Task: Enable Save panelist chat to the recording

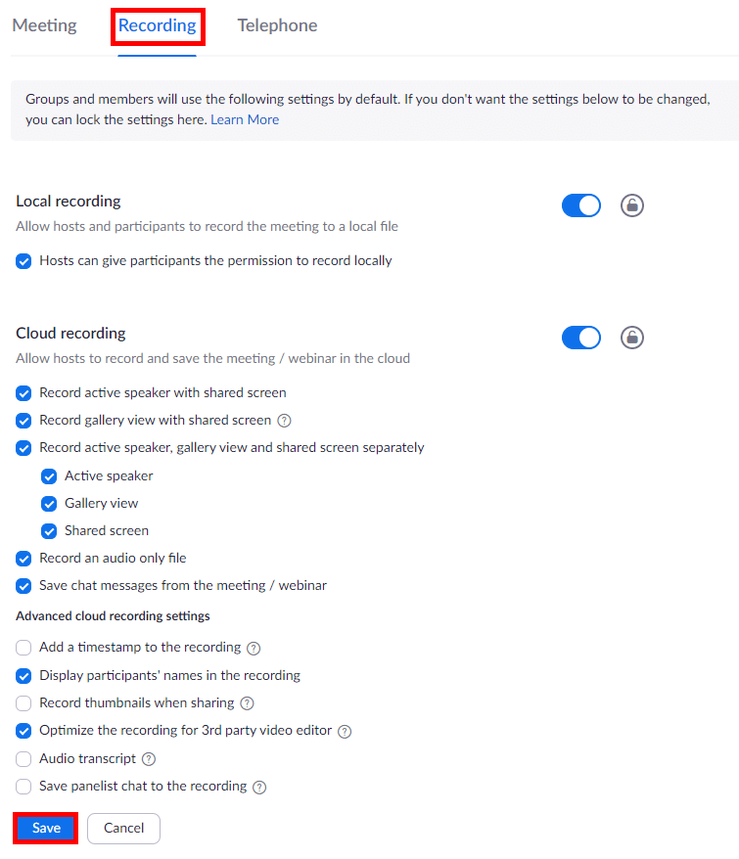Action: [x=24, y=787]
